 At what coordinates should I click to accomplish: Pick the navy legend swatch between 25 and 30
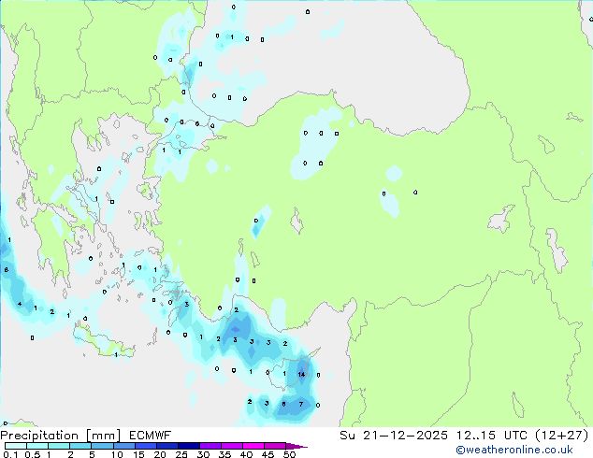(188, 446)
